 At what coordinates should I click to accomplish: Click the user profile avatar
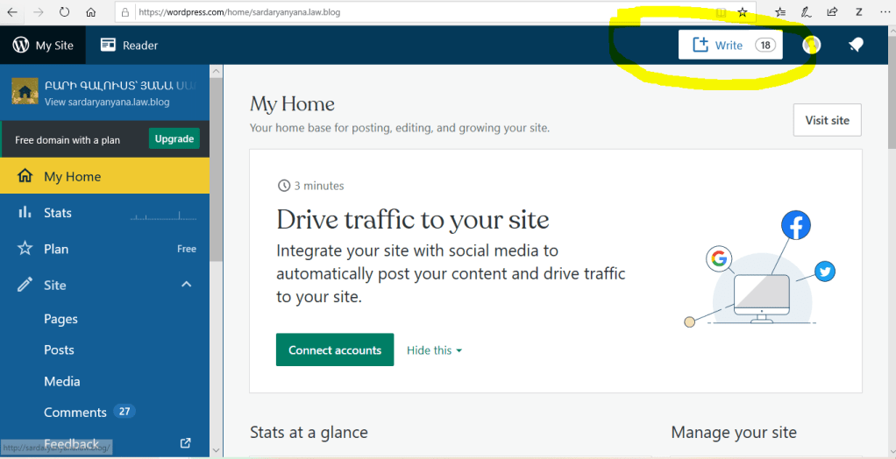click(x=812, y=46)
